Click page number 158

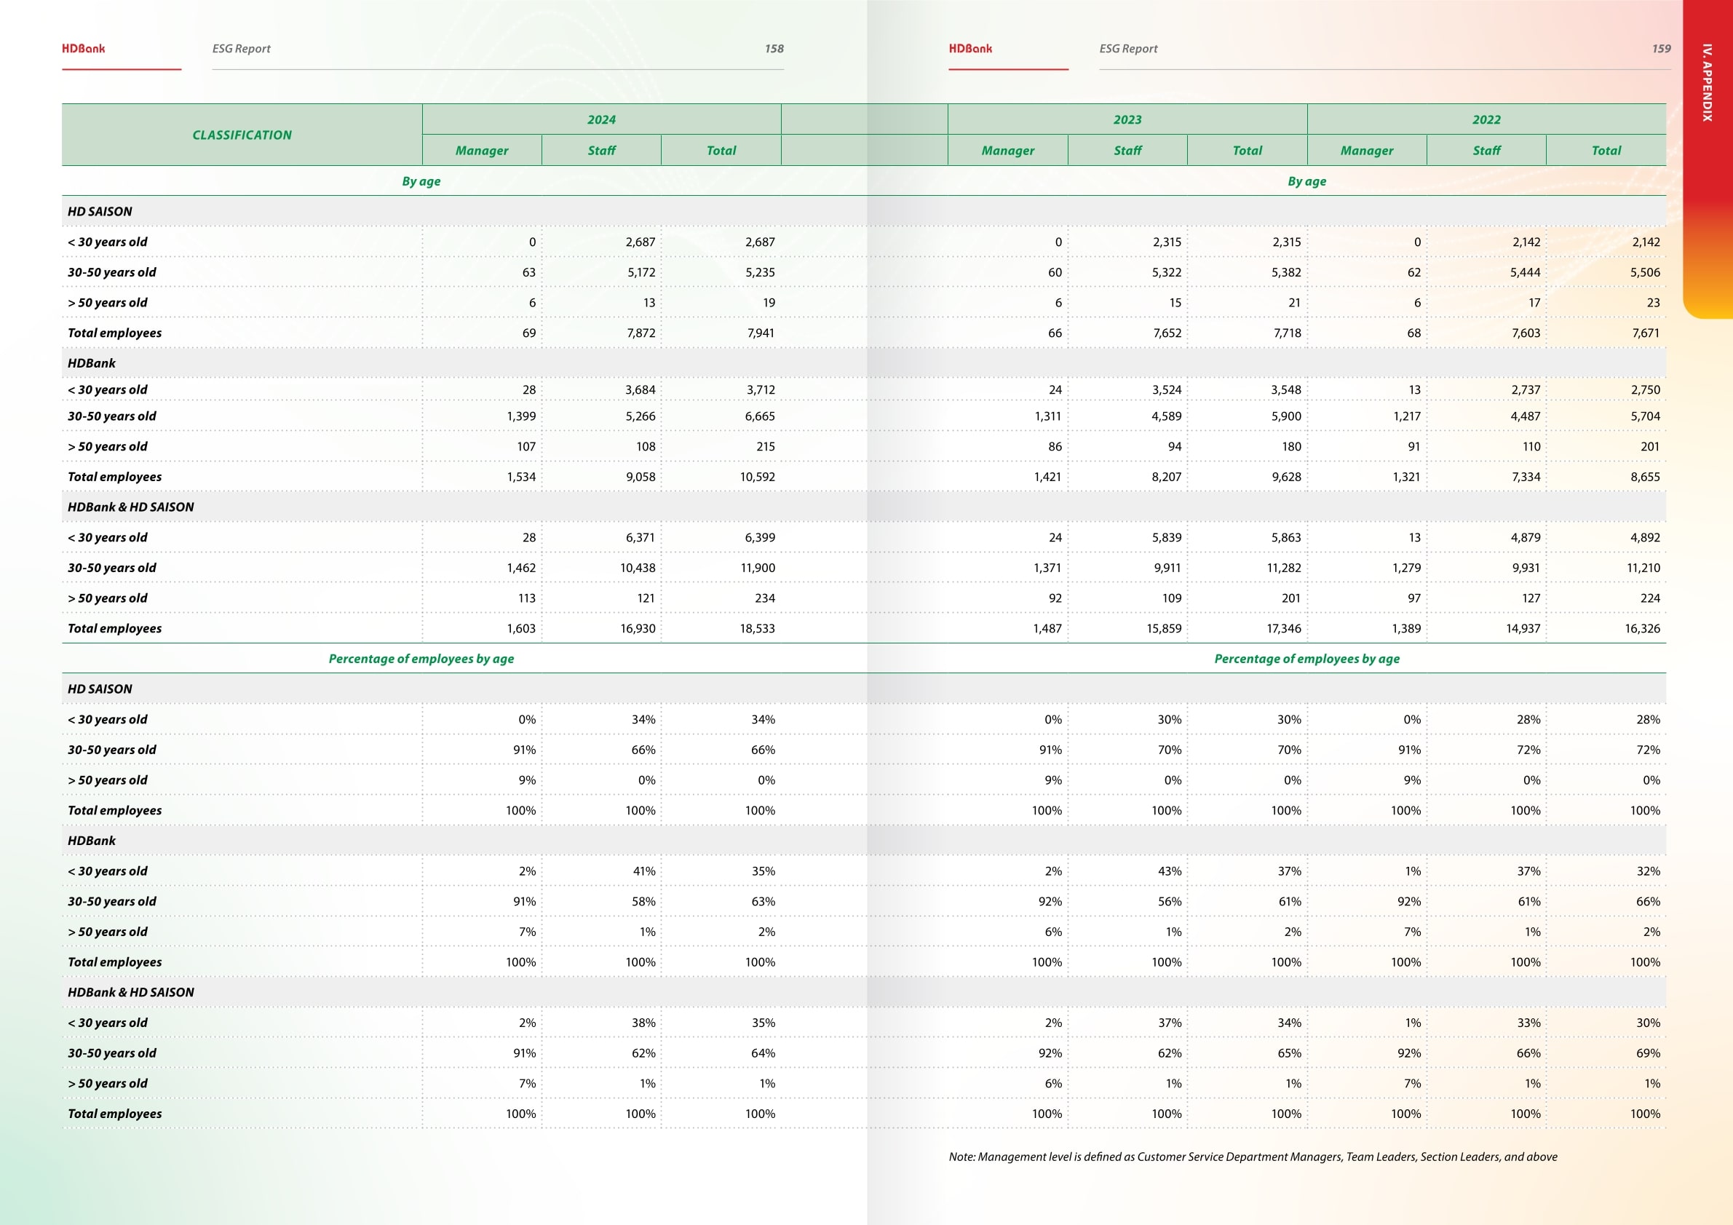pos(774,49)
